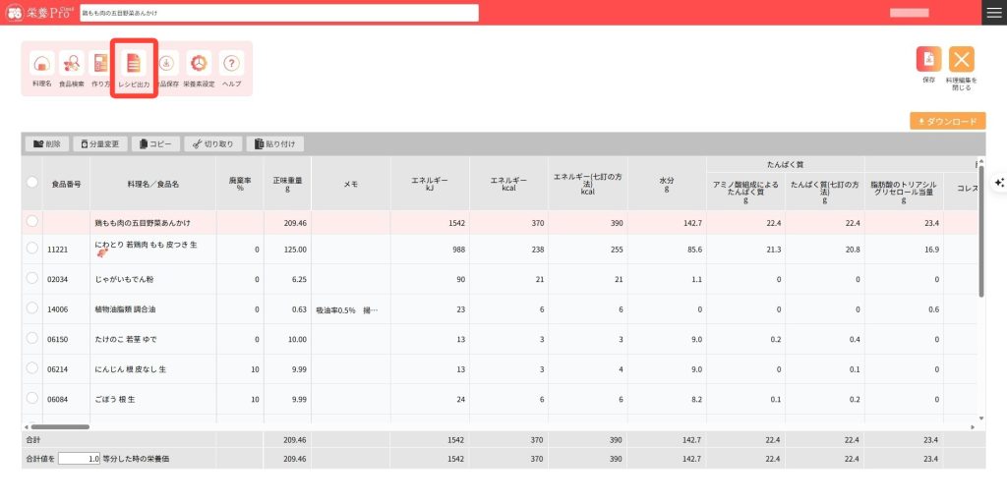Screen dimensions: 1007x502
Task: Open the hamburger menu at top right
Action: tap(993, 12)
